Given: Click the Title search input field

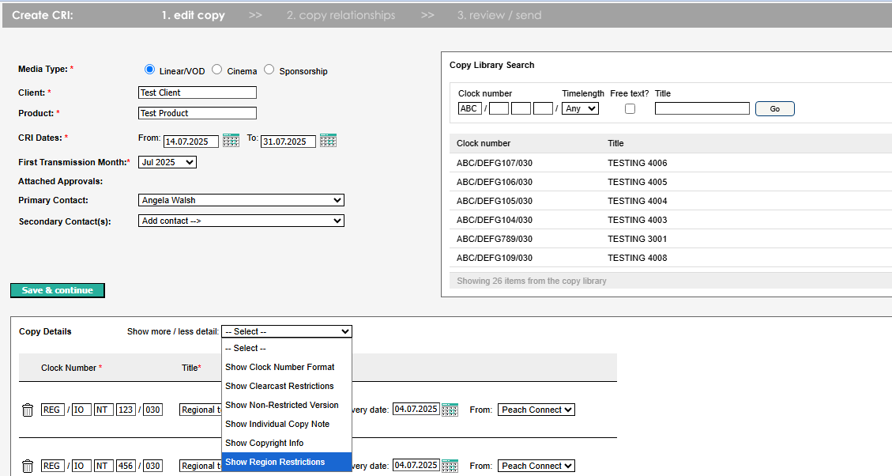Looking at the screenshot, I should point(702,108).
